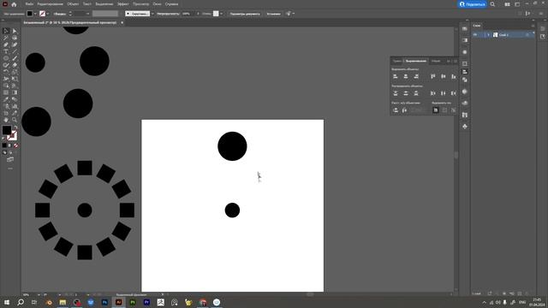Select the Direct Selection tool (white arrow)

pyautogui.click(x=15, y=31)
